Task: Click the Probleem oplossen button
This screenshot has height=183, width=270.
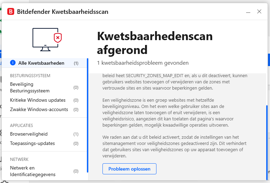Action: click(x=129, y=169)
